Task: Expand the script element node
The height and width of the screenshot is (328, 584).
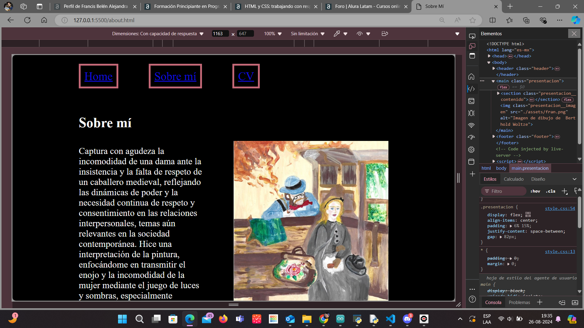Action: click(494, 161)
